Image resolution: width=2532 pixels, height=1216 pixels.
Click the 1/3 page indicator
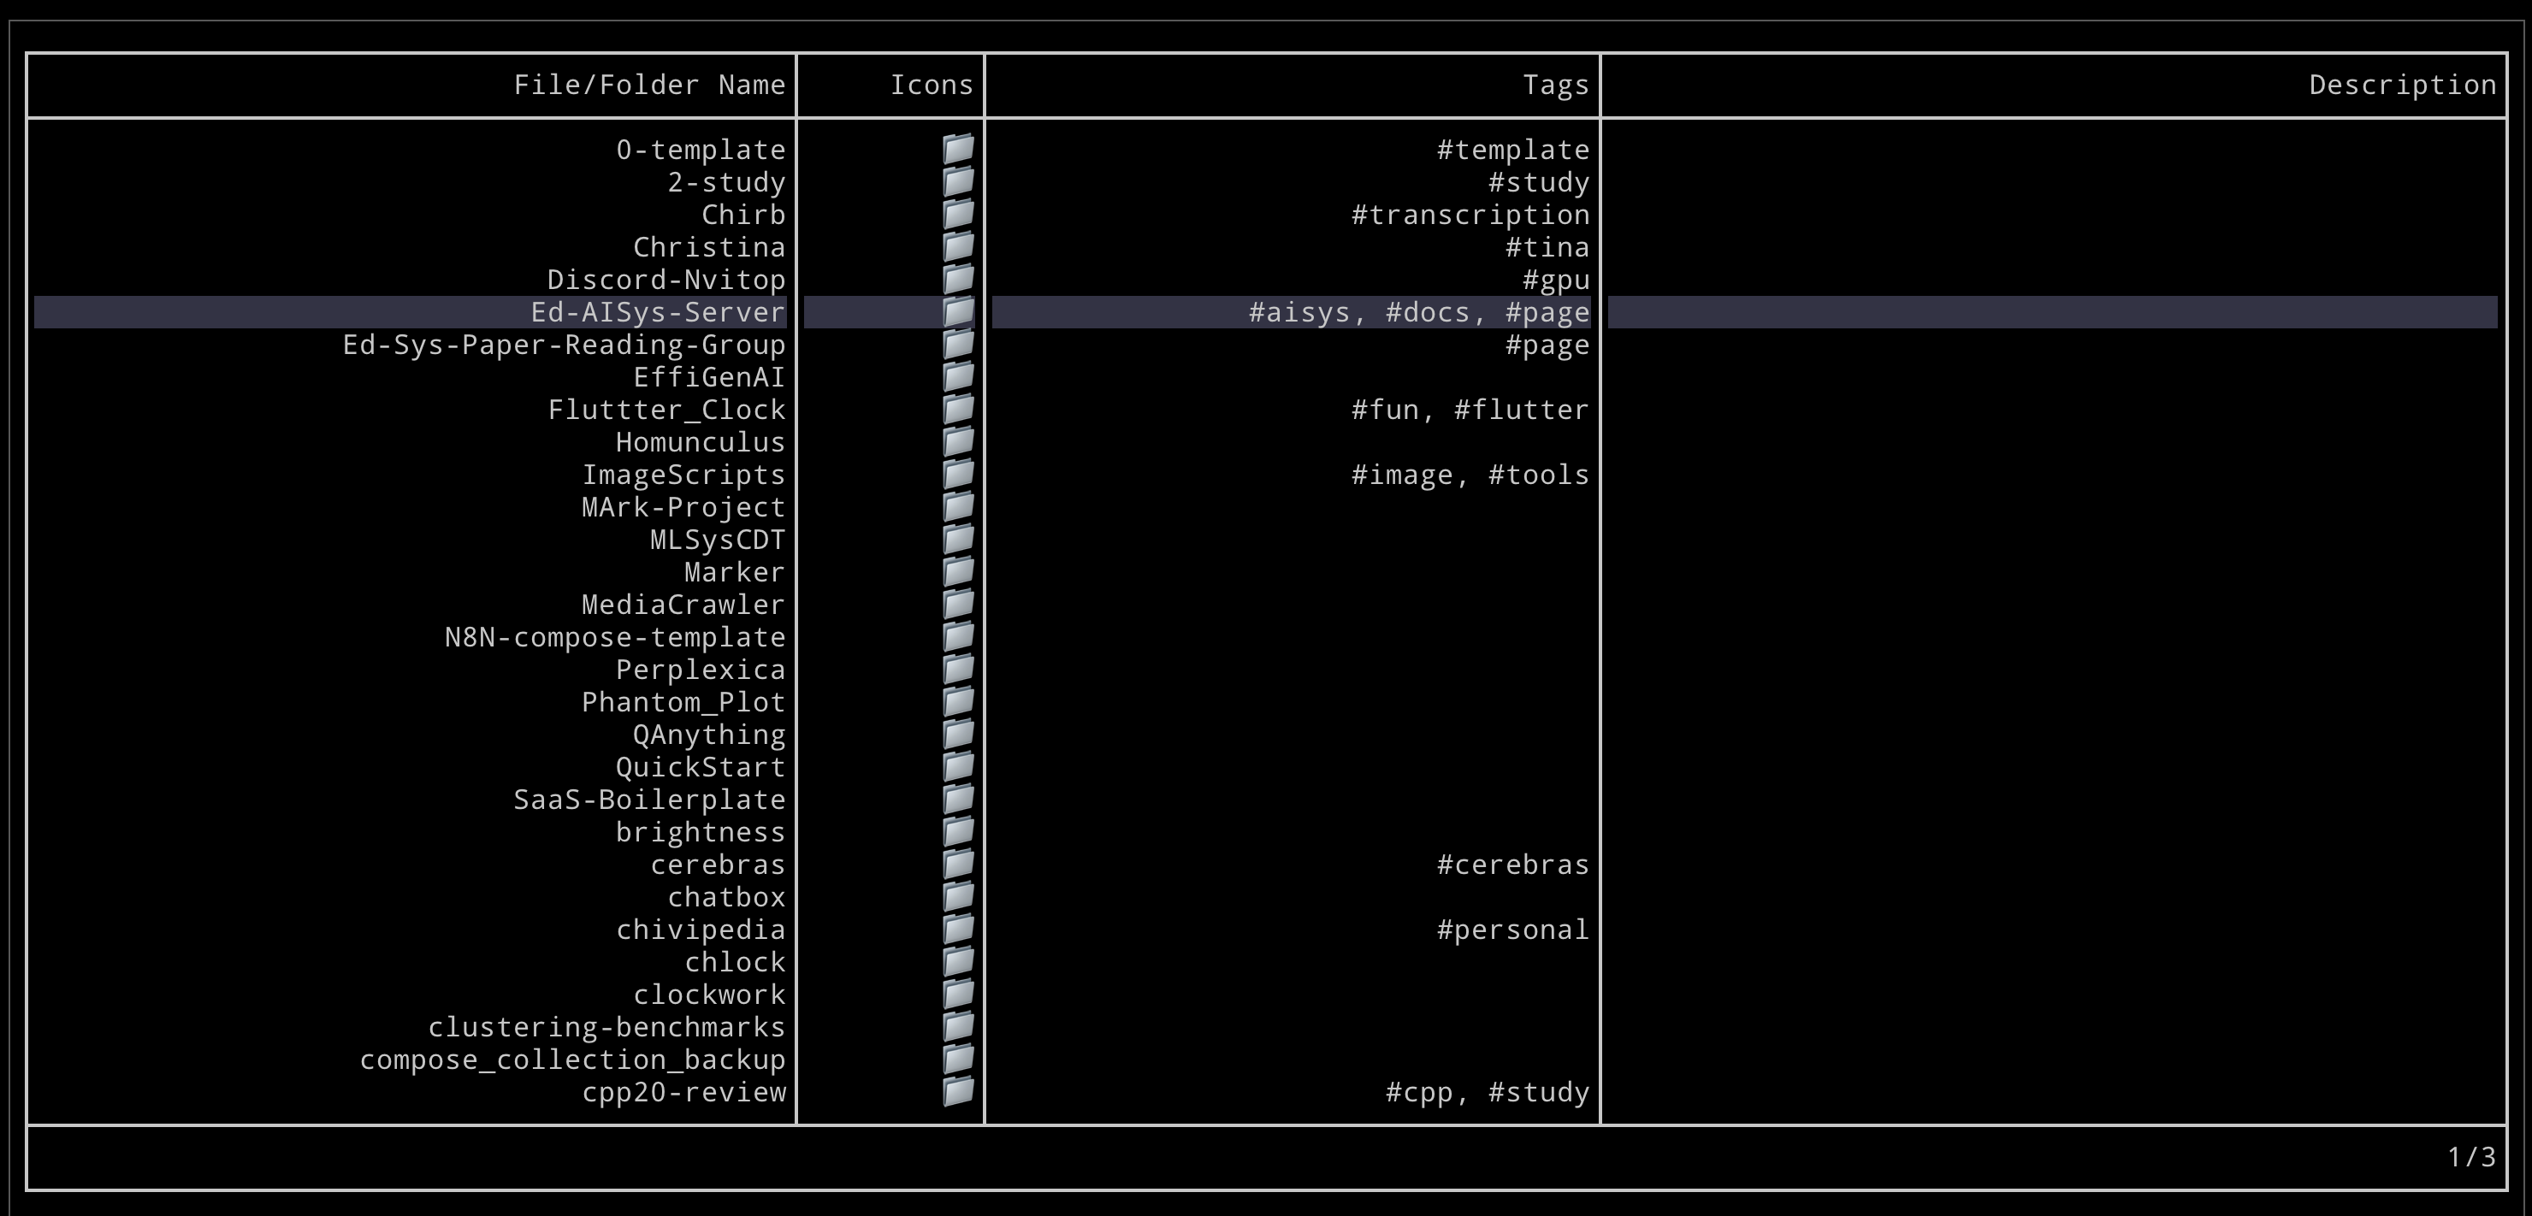(2470, 1157)
